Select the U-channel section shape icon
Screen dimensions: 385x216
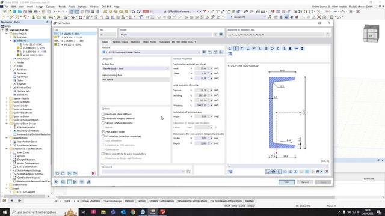pos(236,49)
